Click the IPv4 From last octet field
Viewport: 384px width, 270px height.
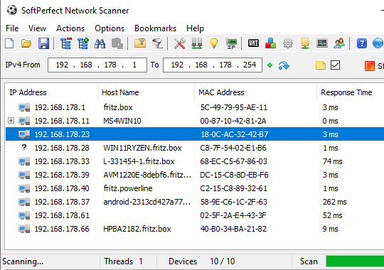(x=134, y=65)
